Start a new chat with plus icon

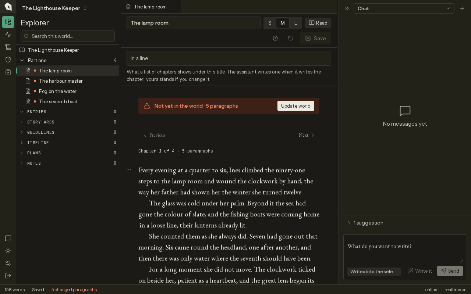pos(462,8)
